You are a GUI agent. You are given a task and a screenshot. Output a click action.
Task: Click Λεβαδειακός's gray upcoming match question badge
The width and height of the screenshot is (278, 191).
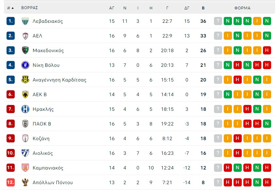[x=218, y=21]
